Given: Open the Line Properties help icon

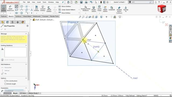Looking at the screenshot, I should point(27,26).
